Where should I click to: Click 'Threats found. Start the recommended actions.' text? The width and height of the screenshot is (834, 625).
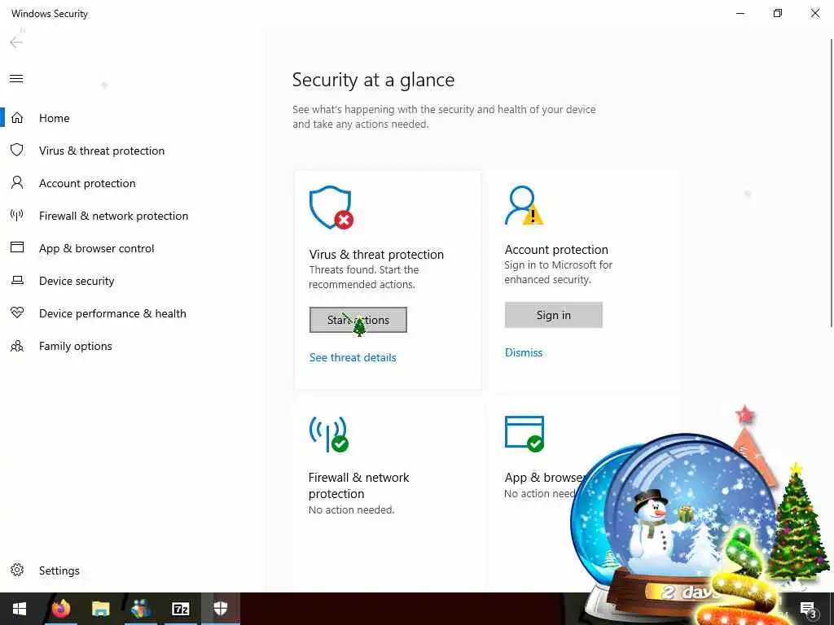(x=364, y=277)
